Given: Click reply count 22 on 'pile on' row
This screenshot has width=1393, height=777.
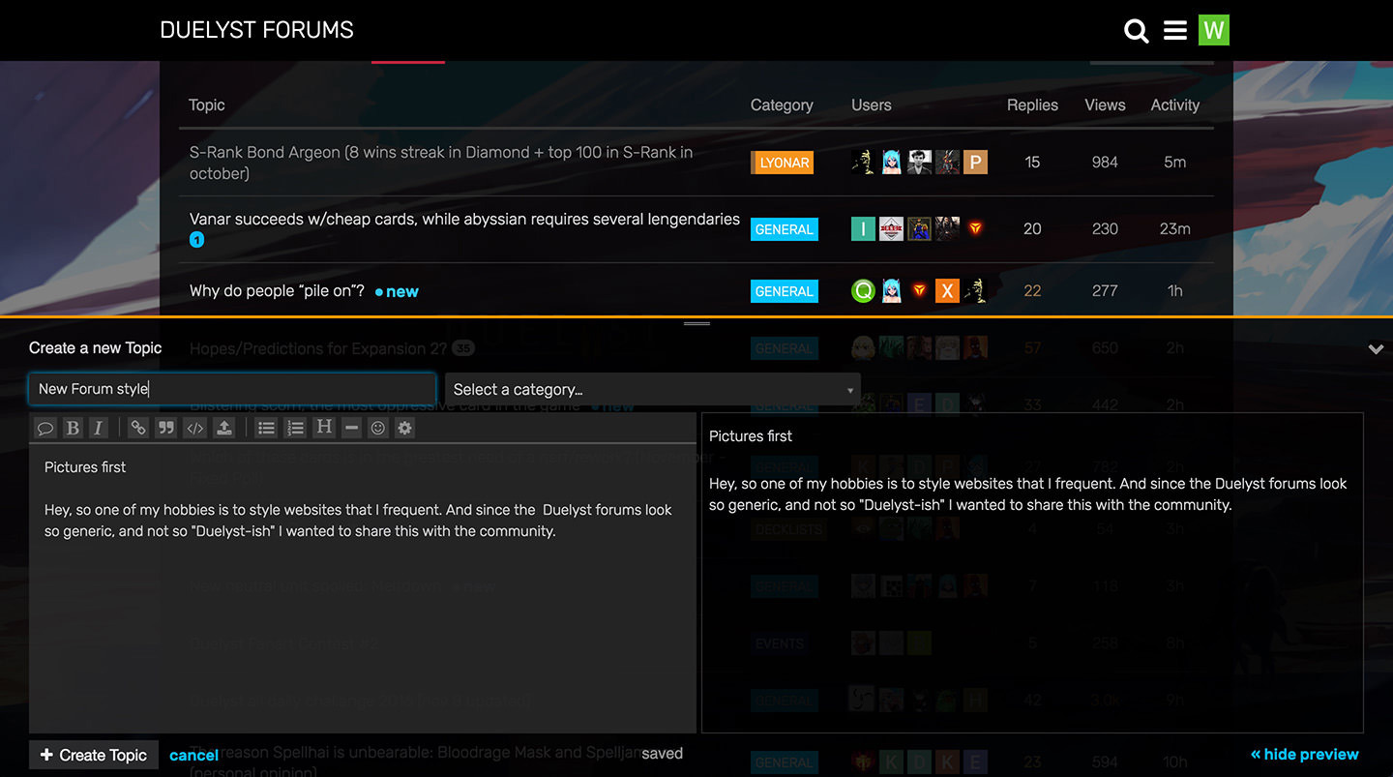Looking at the screenshot, I should pyautogui.click(x=1032, y=290).
